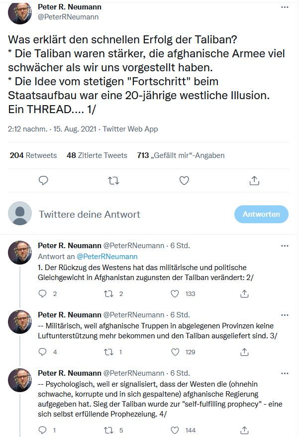Share the main tweet

tap(254, 180)
